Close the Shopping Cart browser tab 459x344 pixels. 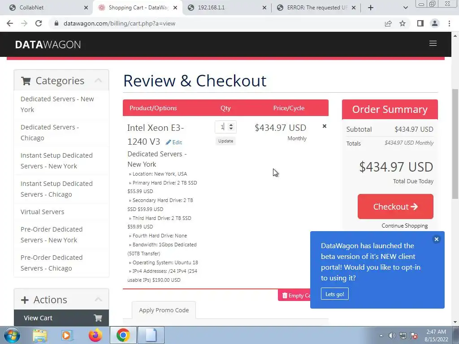point(175,8)
